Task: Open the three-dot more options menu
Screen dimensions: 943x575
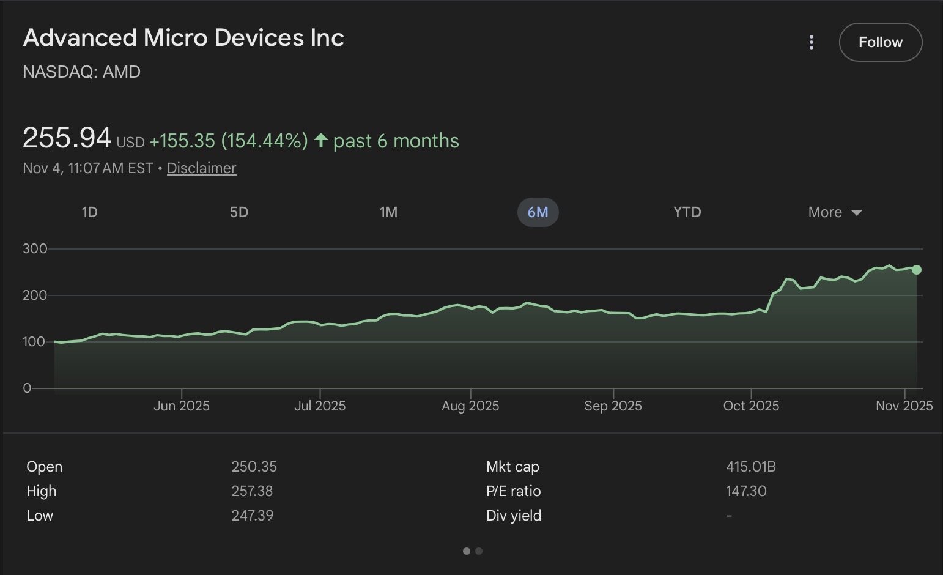Action: click(811, 42)
